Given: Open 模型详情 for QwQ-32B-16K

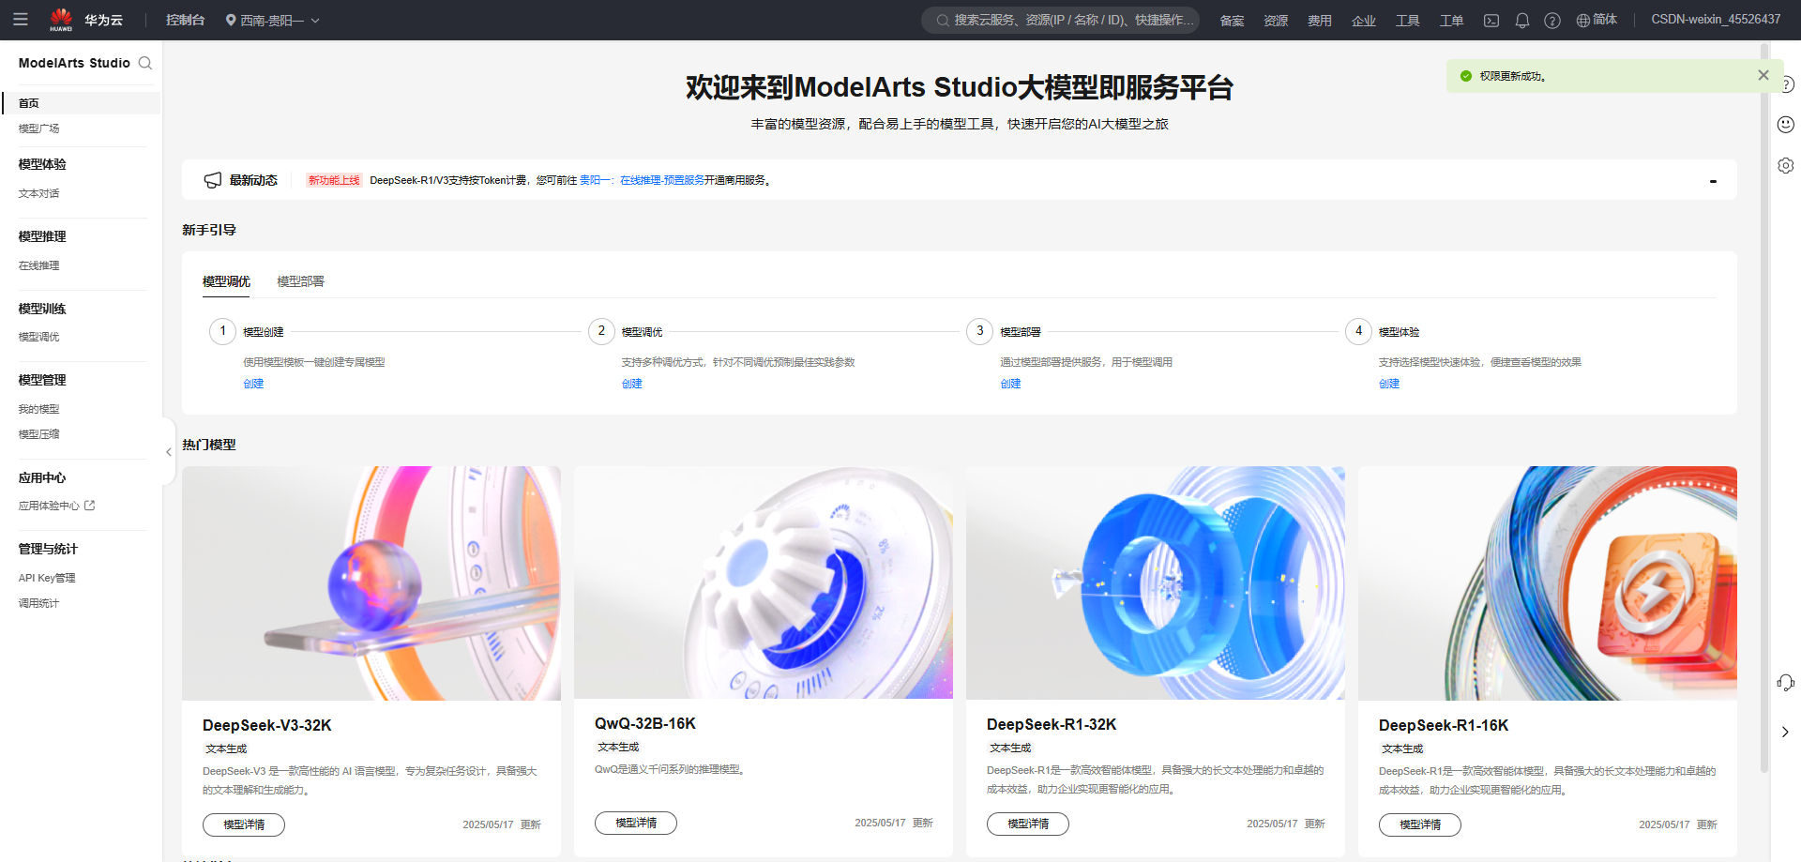Looking at the screenshot, I should pos(636,823).
